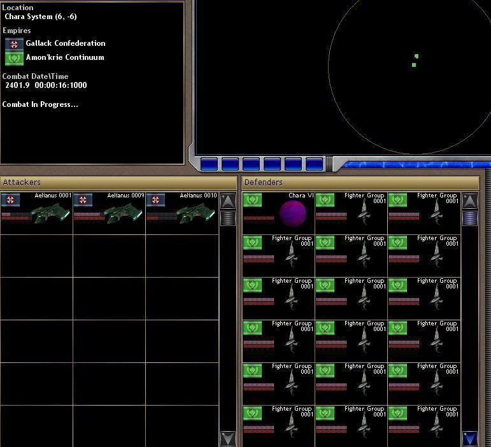The image size is (491, 447).
Task: Select the Gallack Confederation empire name
Action: [x=66, y=43]
